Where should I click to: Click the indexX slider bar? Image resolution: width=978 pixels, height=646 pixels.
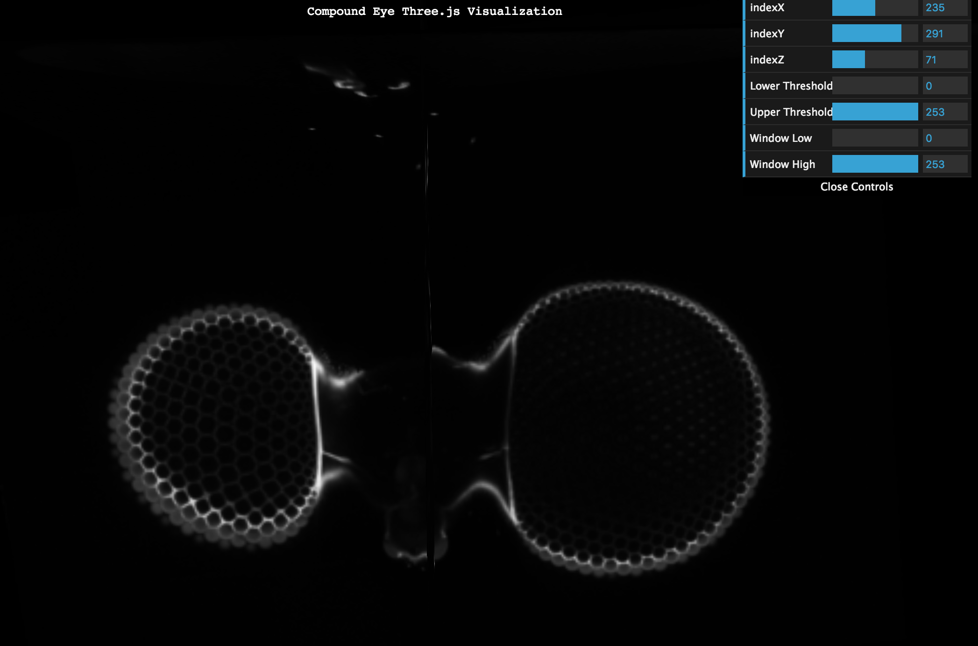click(x=875, y=8)
